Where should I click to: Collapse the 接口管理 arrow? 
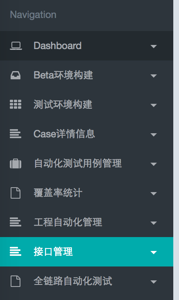(154, 253)
